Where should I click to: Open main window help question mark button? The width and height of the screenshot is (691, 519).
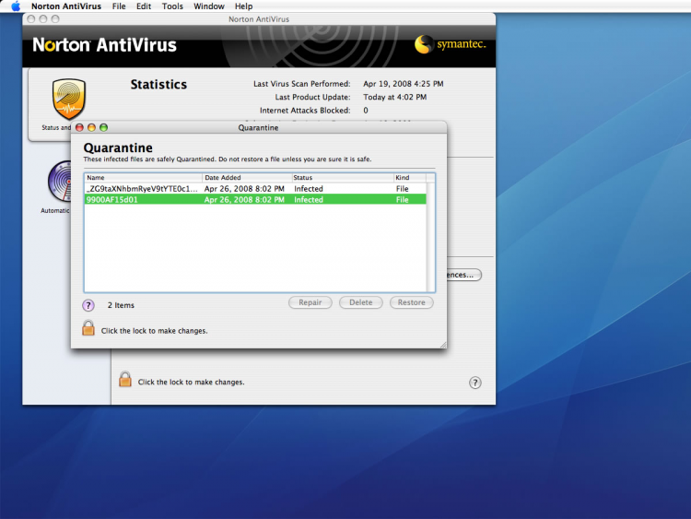pos(474,383)
